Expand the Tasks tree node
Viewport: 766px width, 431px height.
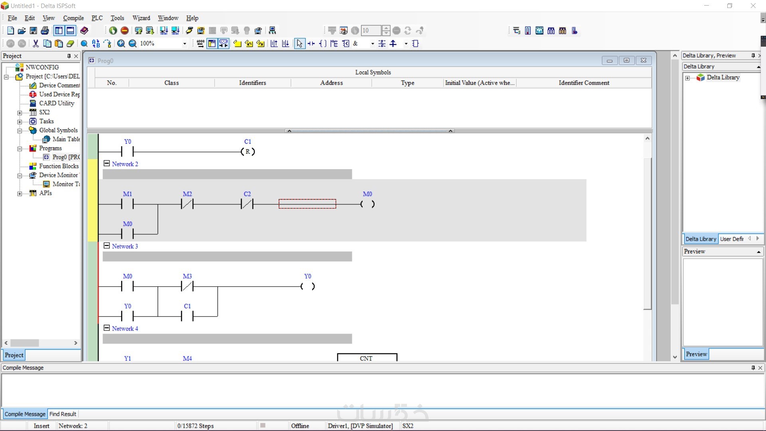pos(20,121)
